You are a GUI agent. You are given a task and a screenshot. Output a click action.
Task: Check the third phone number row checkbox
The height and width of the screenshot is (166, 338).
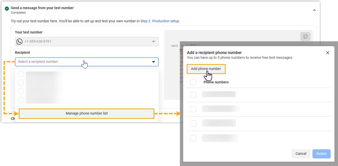click(193, 124)
